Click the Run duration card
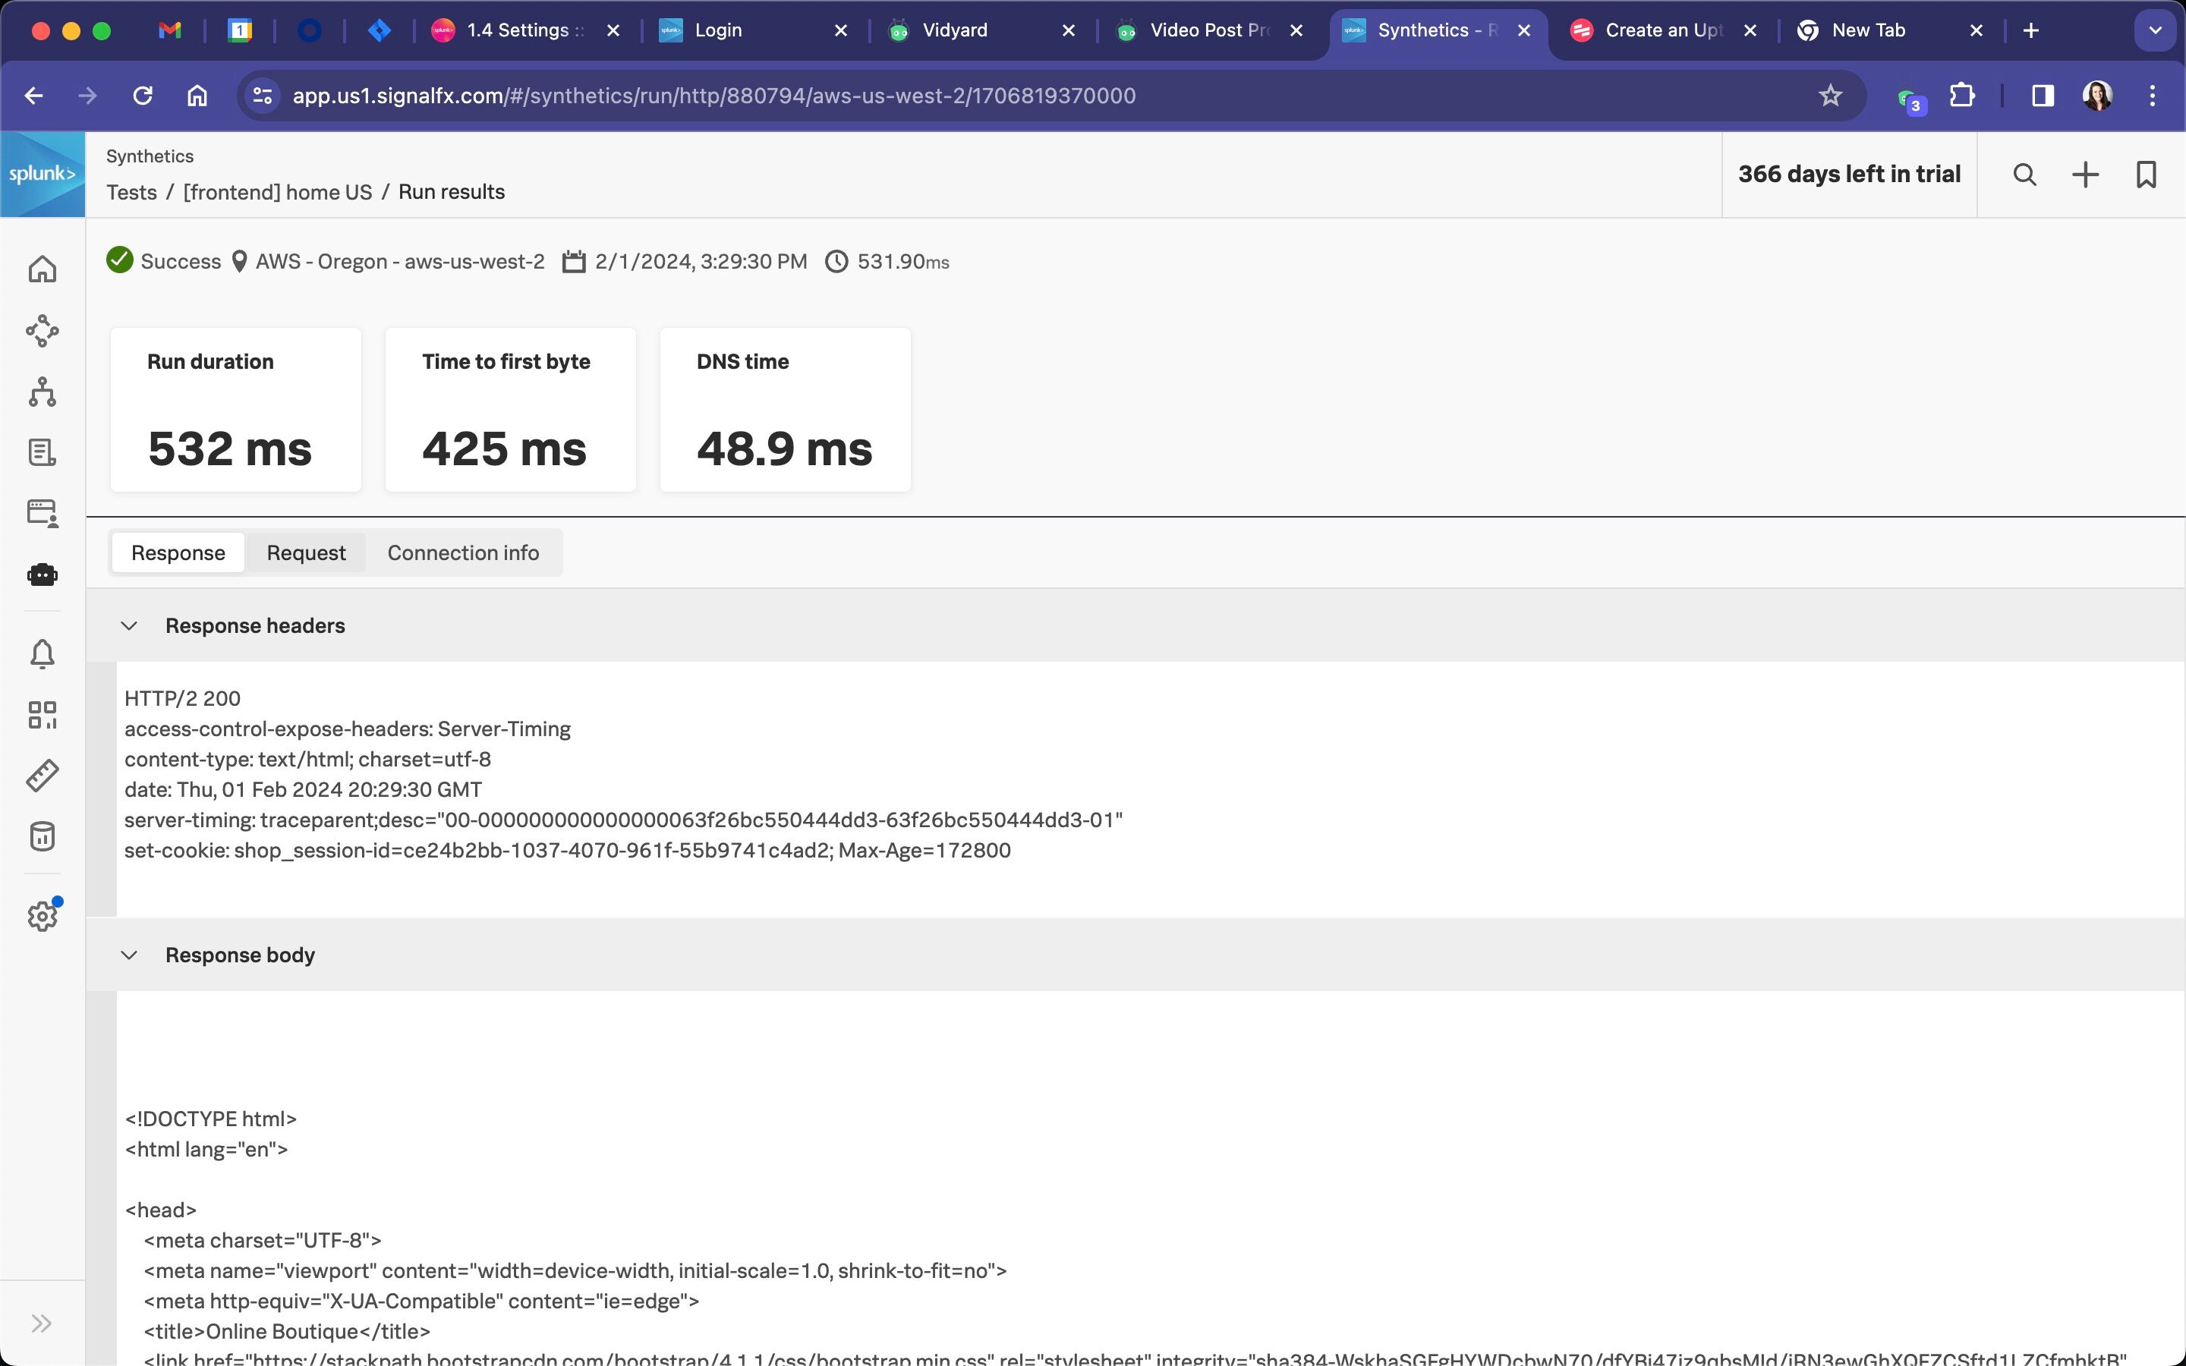This screenshot has width=2186, height=1366. pos(236,410)
